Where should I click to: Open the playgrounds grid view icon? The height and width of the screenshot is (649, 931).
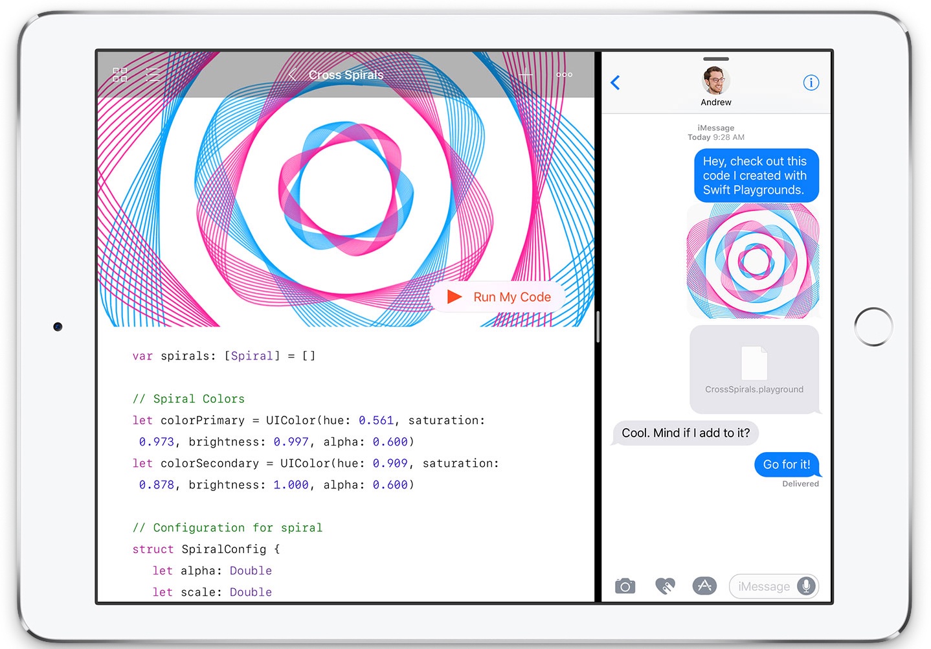(x=120, y=74)
